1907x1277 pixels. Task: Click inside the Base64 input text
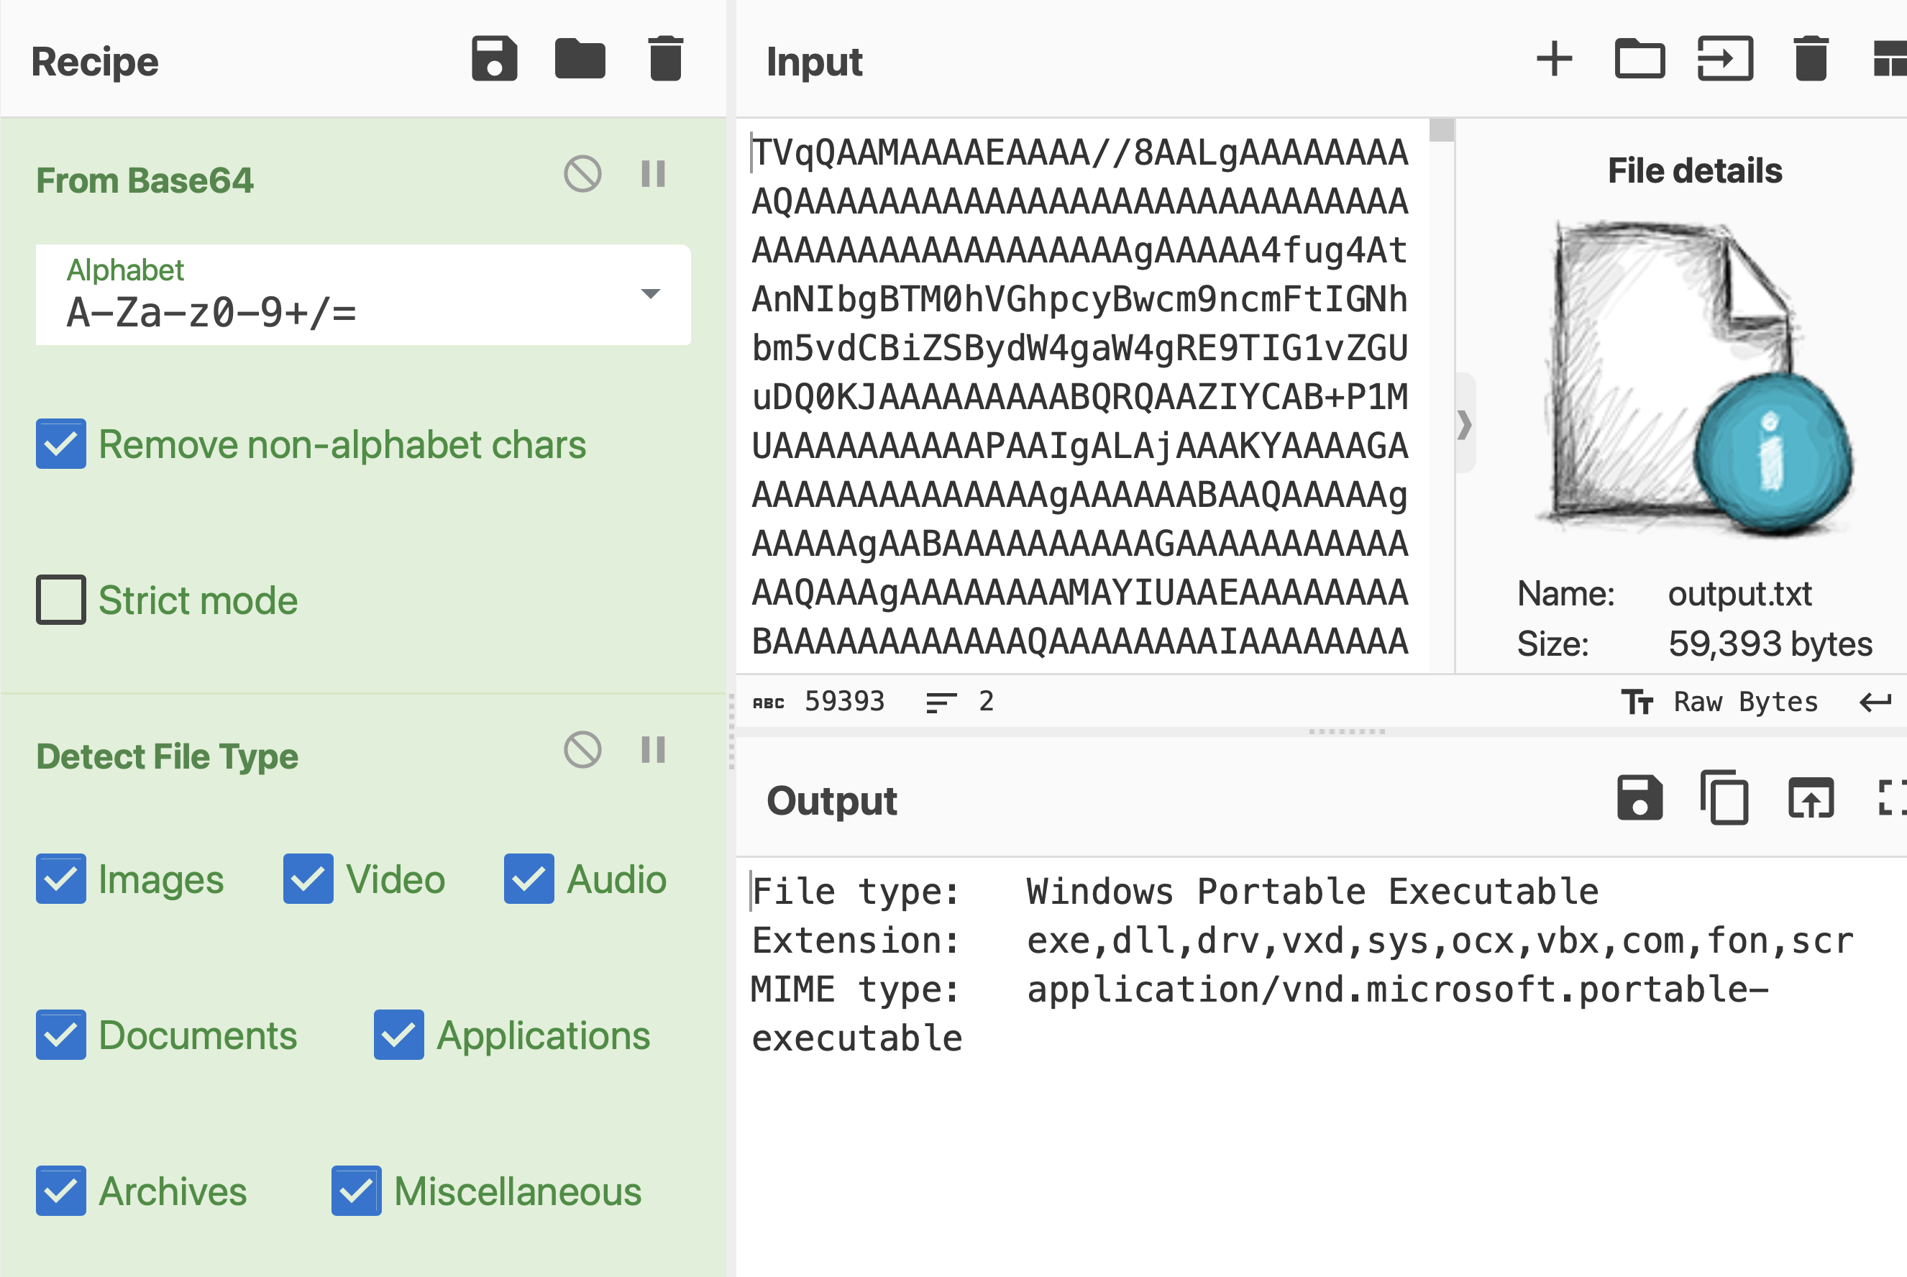[x=1080, y=397]
